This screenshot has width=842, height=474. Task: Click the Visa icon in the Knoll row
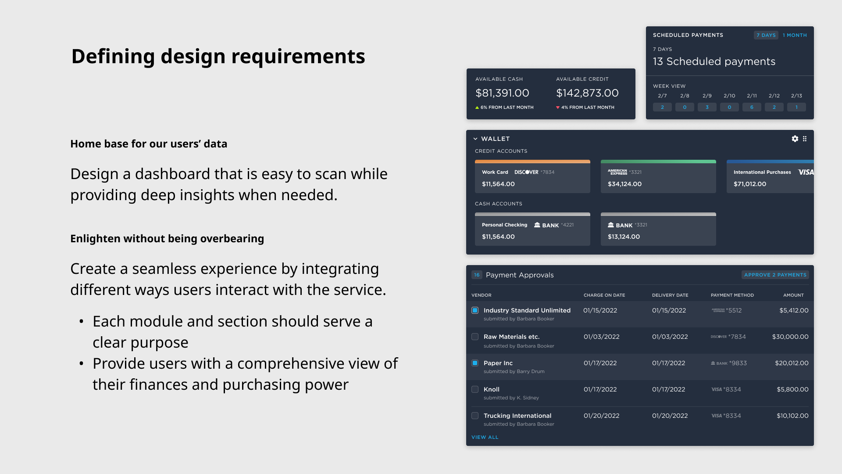coord(717,389)
